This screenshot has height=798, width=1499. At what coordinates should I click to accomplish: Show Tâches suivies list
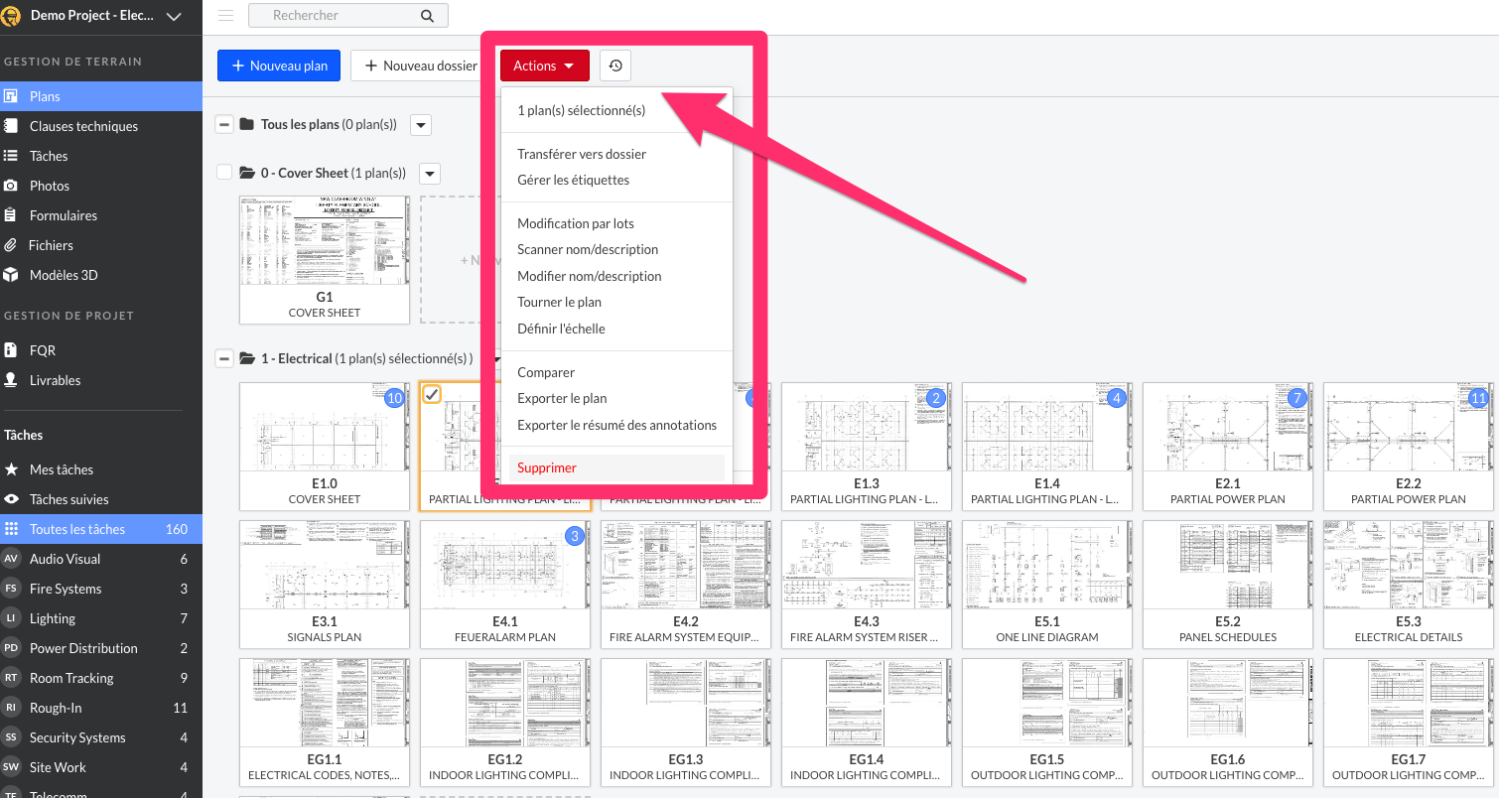[101, 499]
